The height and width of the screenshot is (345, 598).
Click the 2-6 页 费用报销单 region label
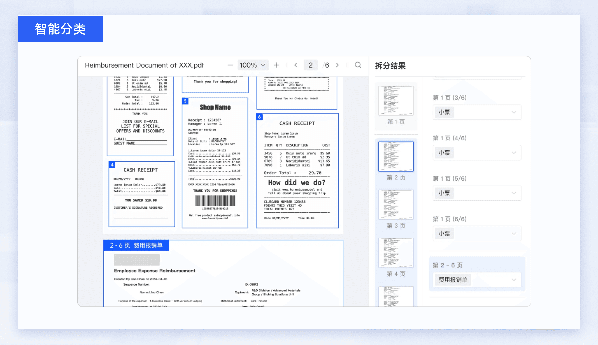(x=136, y=246)
